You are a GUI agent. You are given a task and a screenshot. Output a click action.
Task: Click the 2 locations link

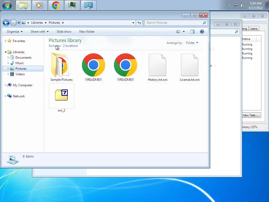(x=70, y=46)
